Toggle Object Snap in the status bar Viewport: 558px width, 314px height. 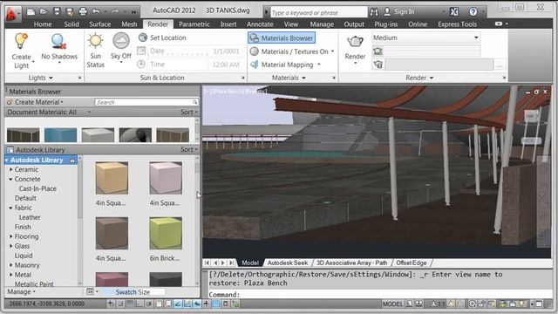(x=159, y=304)
